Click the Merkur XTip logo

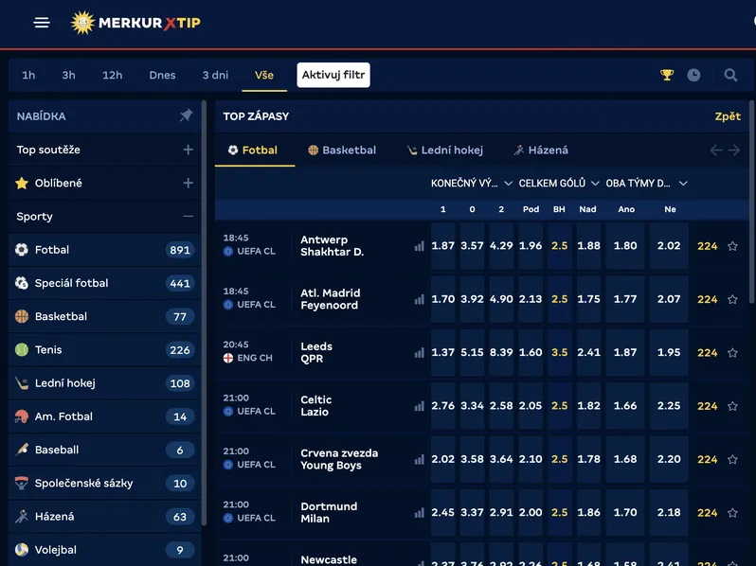point(136,23)
